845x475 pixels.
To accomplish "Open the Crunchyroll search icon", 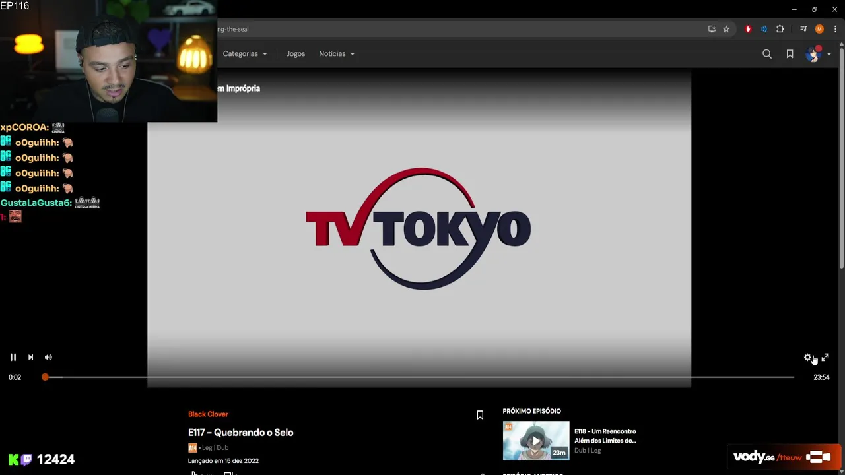I will [767, 54].
